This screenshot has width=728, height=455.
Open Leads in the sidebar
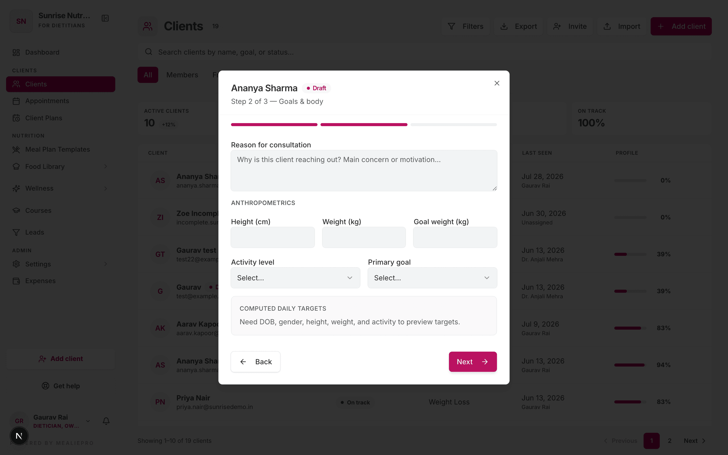(60, 232)
